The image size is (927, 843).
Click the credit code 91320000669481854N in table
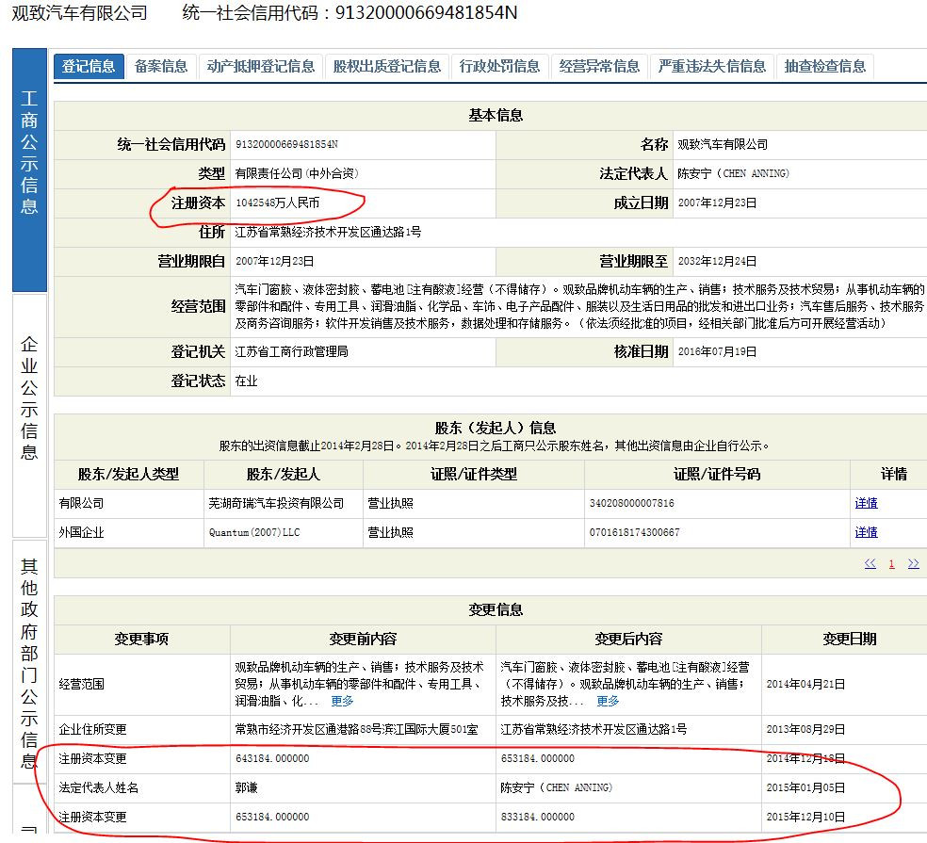[286, 144]
